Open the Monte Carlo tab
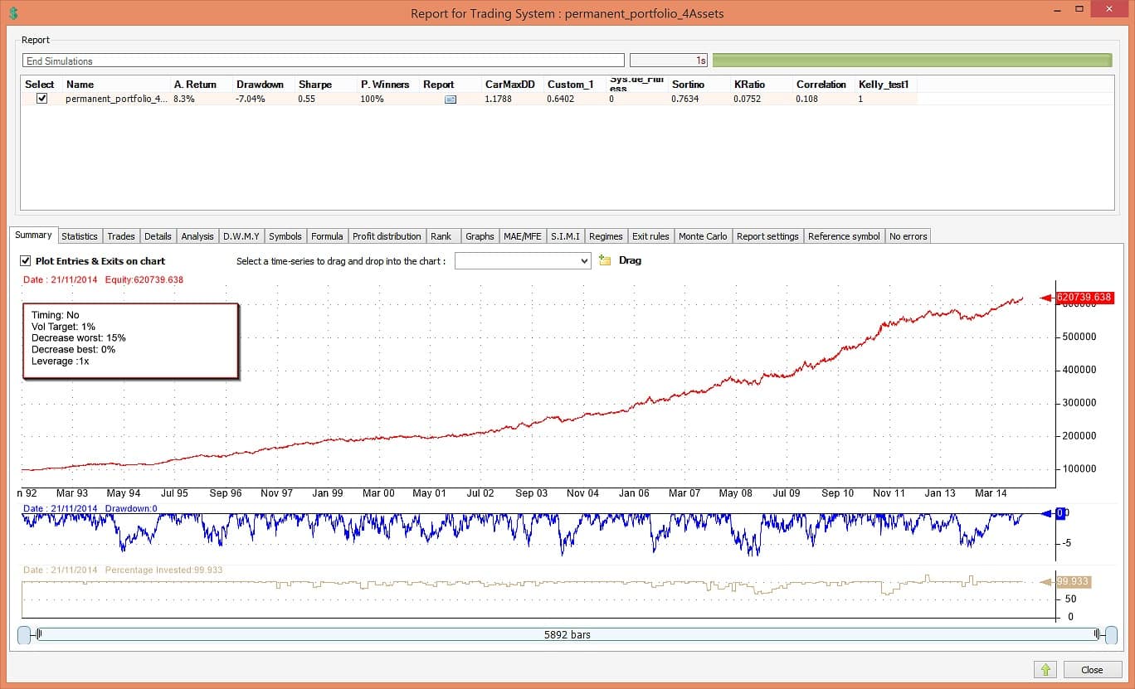The height and width of the screenshot is (689, 1135). (703, 236)
